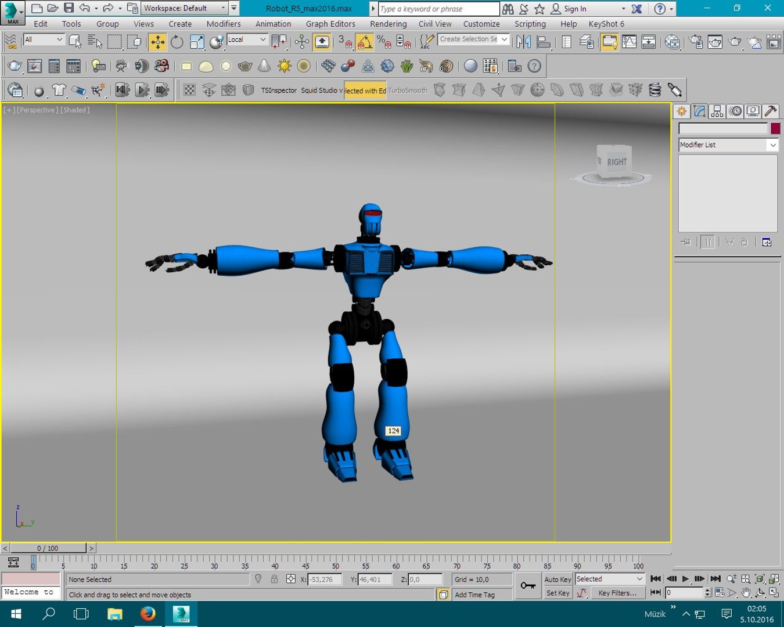Select the Move tool
Viewport: 784px width, 627px height.
tap(157, 42)
